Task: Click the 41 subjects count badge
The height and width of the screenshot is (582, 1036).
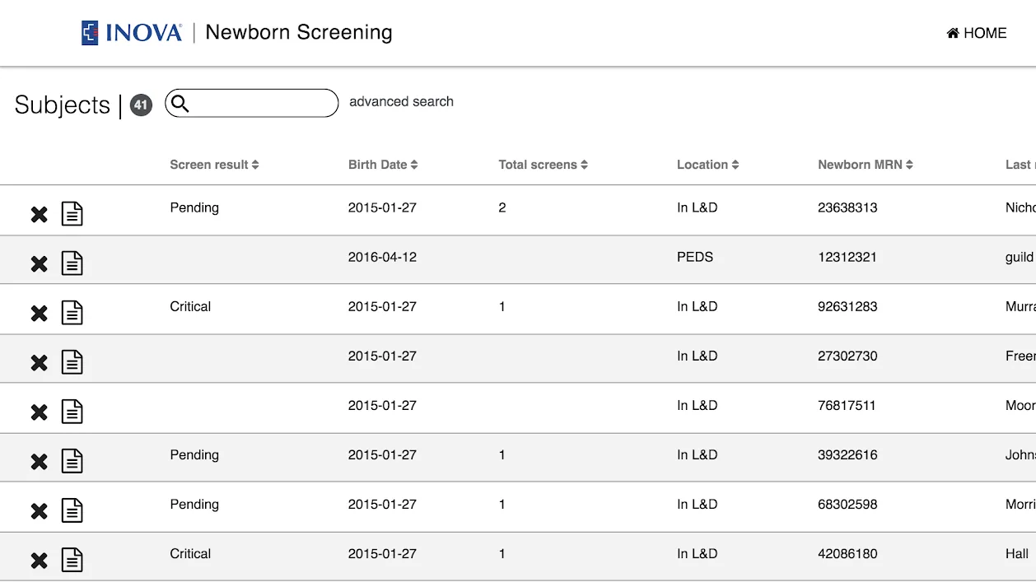Action: coord(142,105)
